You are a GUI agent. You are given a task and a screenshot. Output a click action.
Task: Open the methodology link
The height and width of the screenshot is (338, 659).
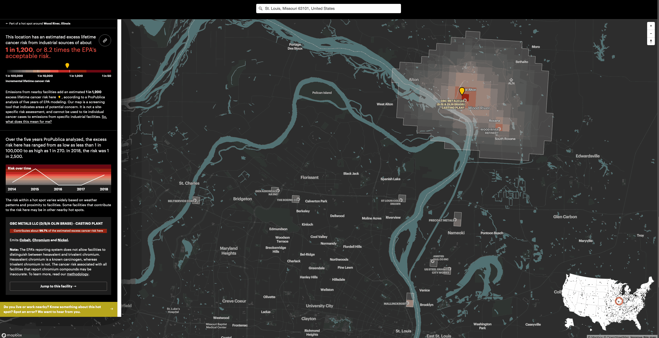(78, 274)
